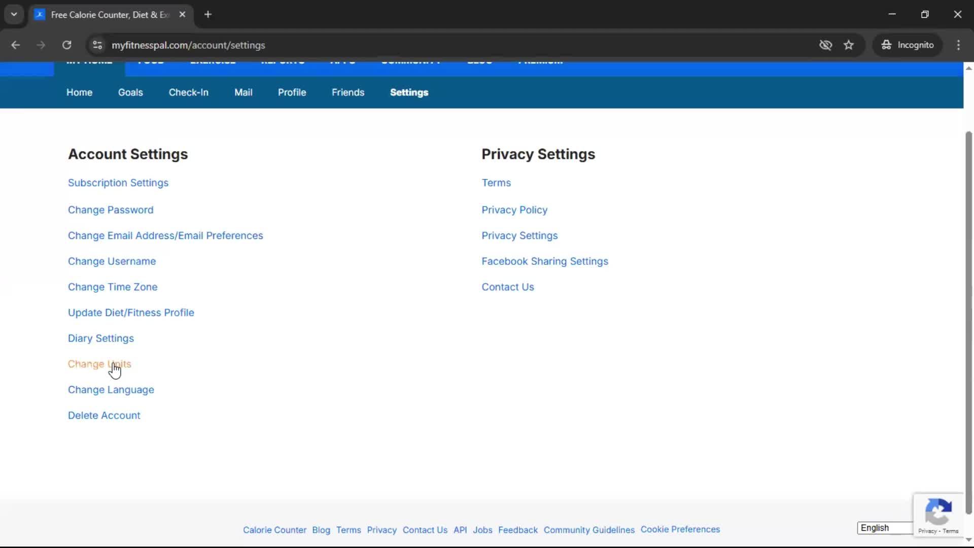Bookmark this page with star icon
Image resolution: width=974 pixels, height=548 pixels.
click(849, 45)
